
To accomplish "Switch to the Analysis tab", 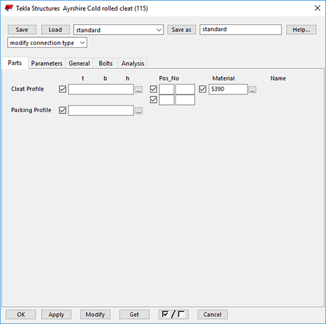I will point(133,63).
